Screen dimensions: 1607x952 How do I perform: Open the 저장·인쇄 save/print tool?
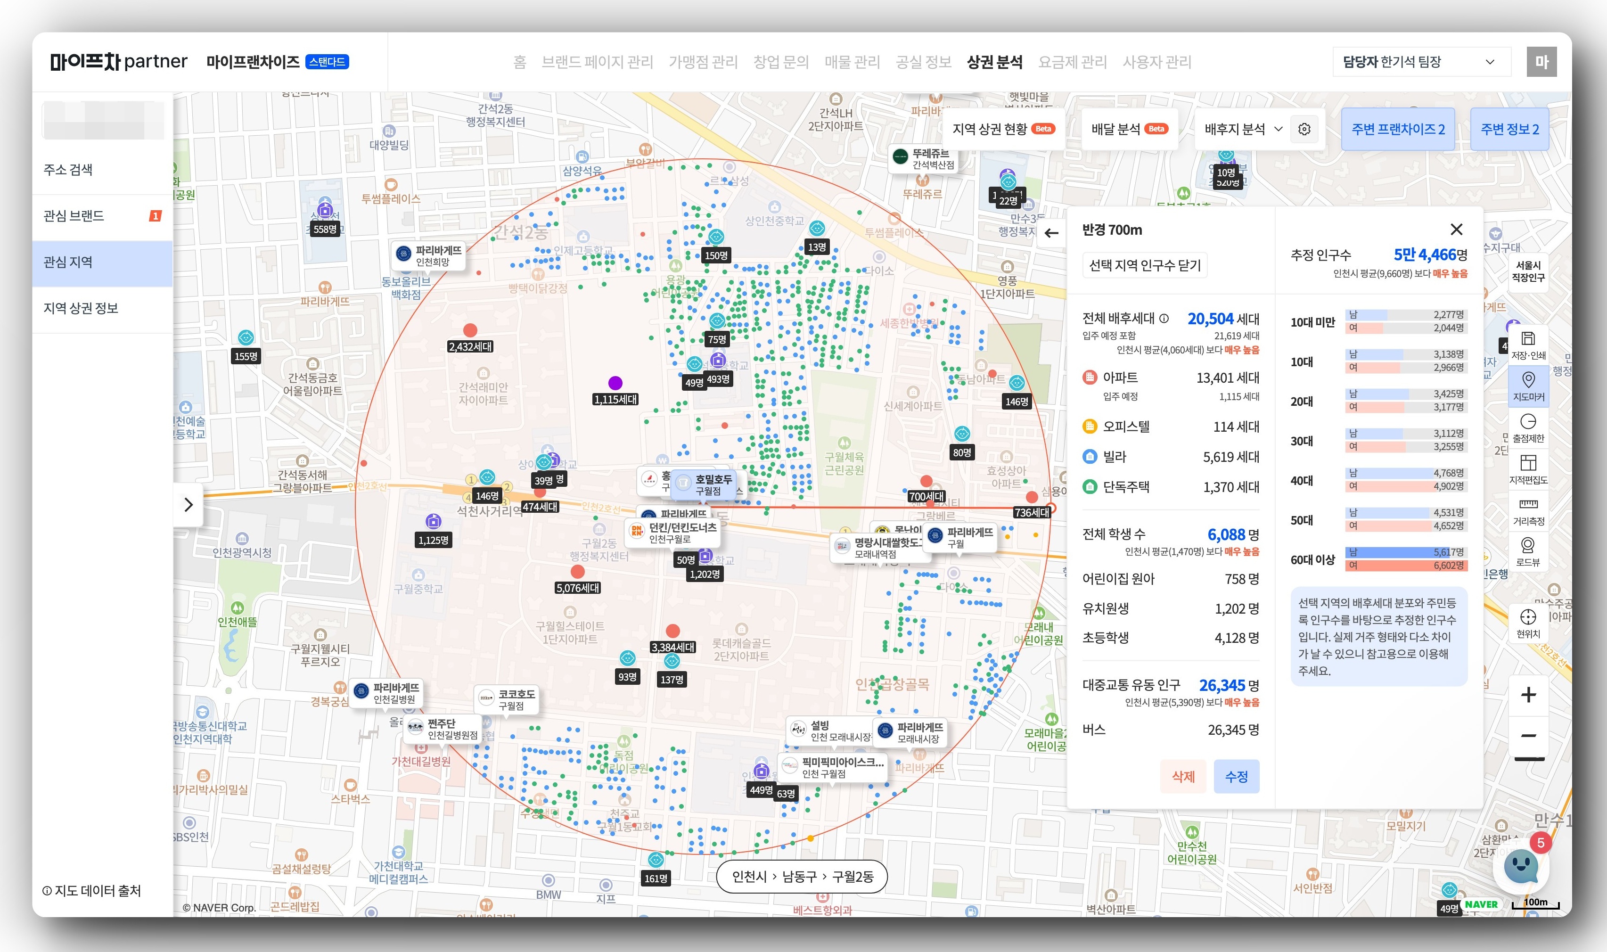[1528, 345]
